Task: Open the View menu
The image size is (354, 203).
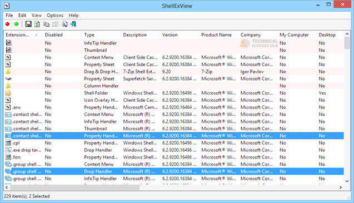Action: click(36, 16)
